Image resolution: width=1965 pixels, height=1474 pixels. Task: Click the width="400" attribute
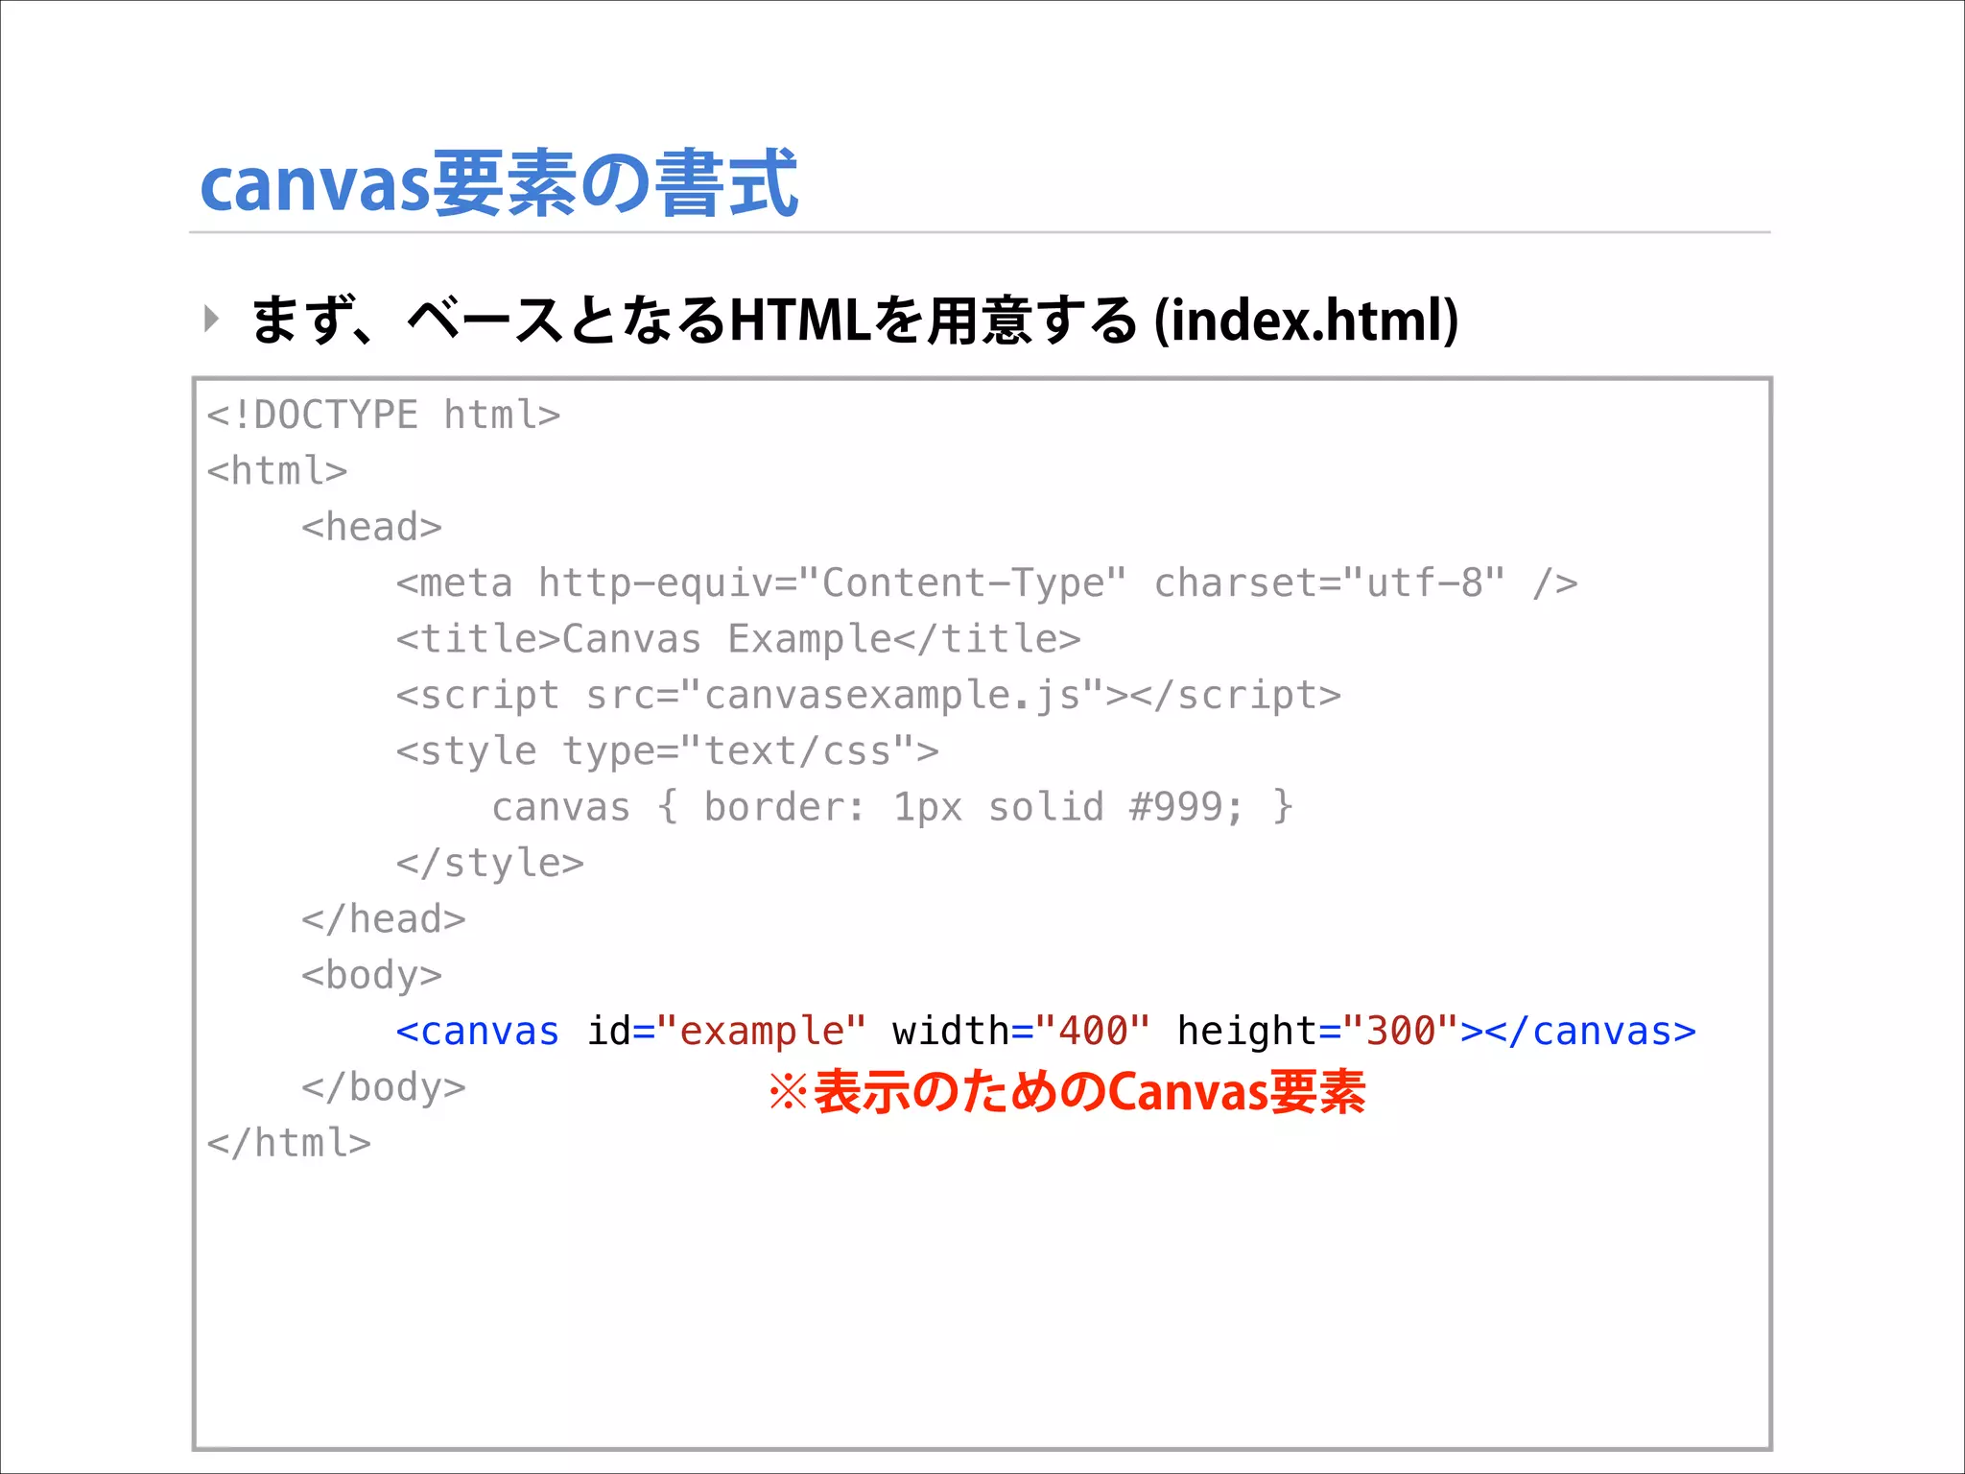(1022, 1031)
